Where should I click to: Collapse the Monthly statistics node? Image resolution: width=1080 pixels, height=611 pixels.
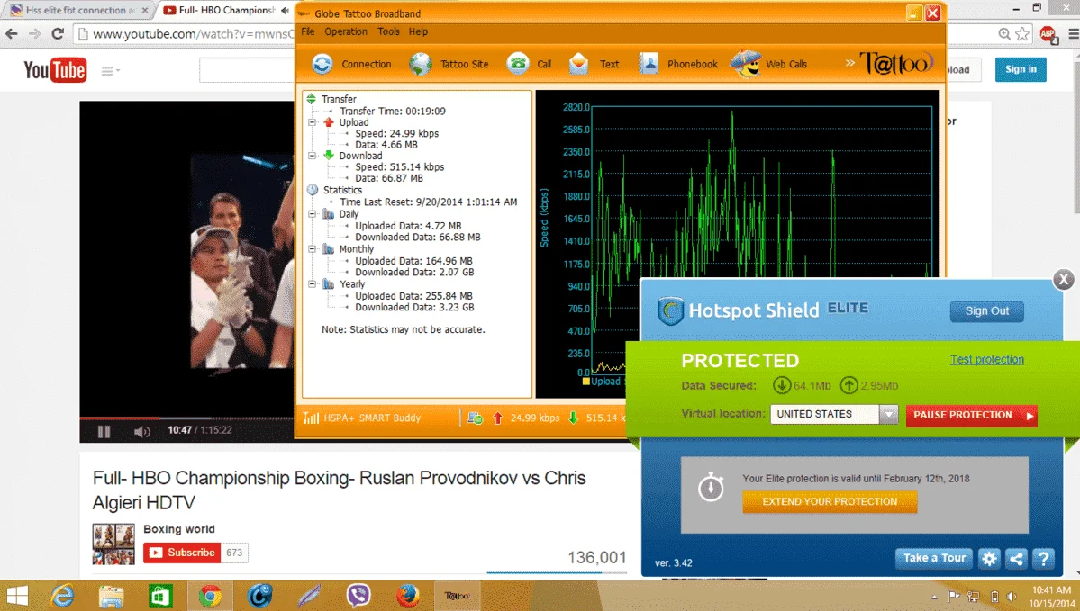click(x=312, y=249)
